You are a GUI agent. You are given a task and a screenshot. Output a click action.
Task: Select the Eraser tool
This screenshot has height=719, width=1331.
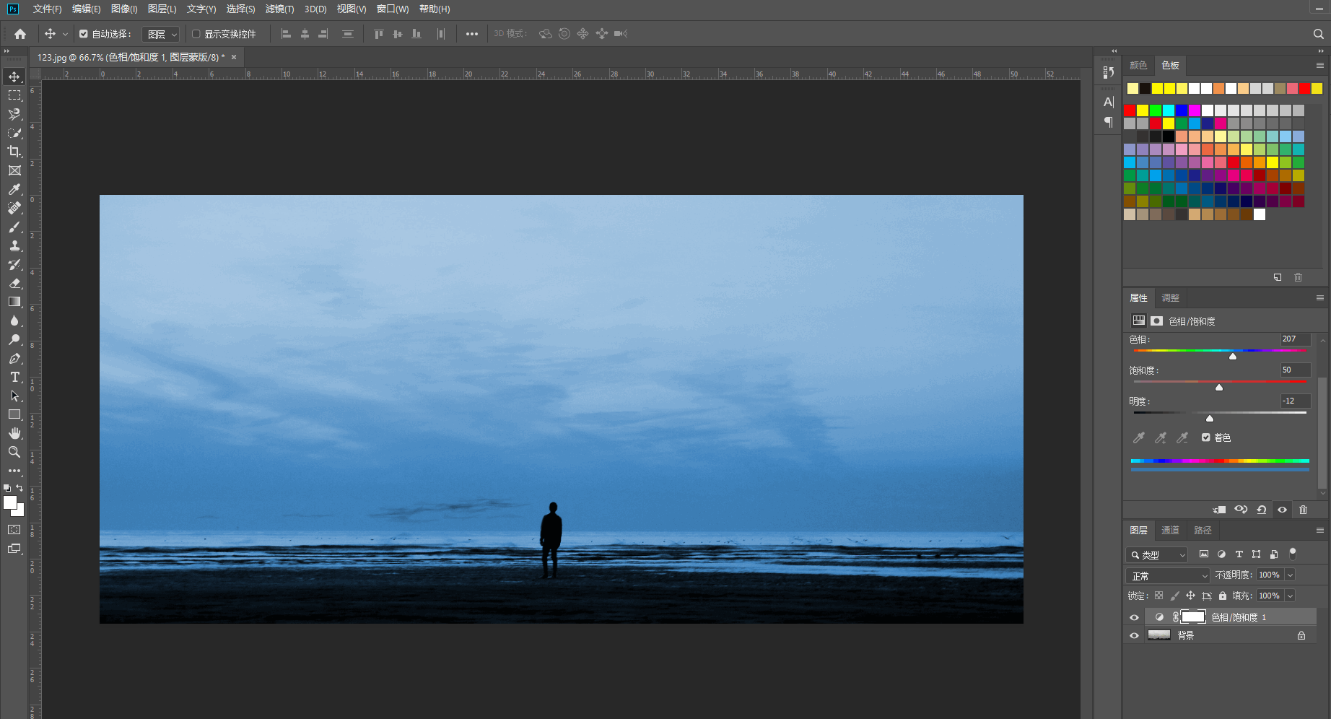pos(14,283)
